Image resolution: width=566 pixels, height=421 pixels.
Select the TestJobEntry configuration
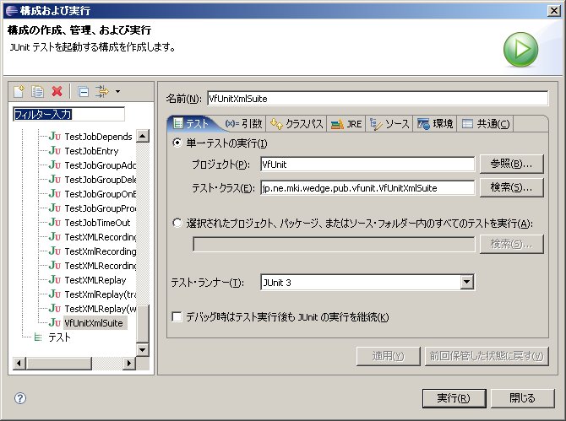91,151
